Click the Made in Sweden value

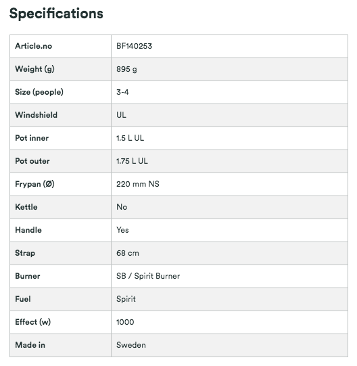pyautogui.click(x=131, y=345)
